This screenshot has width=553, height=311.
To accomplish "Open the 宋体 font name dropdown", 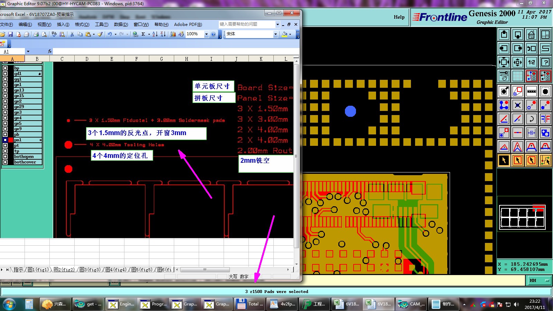I will point(275,34).
